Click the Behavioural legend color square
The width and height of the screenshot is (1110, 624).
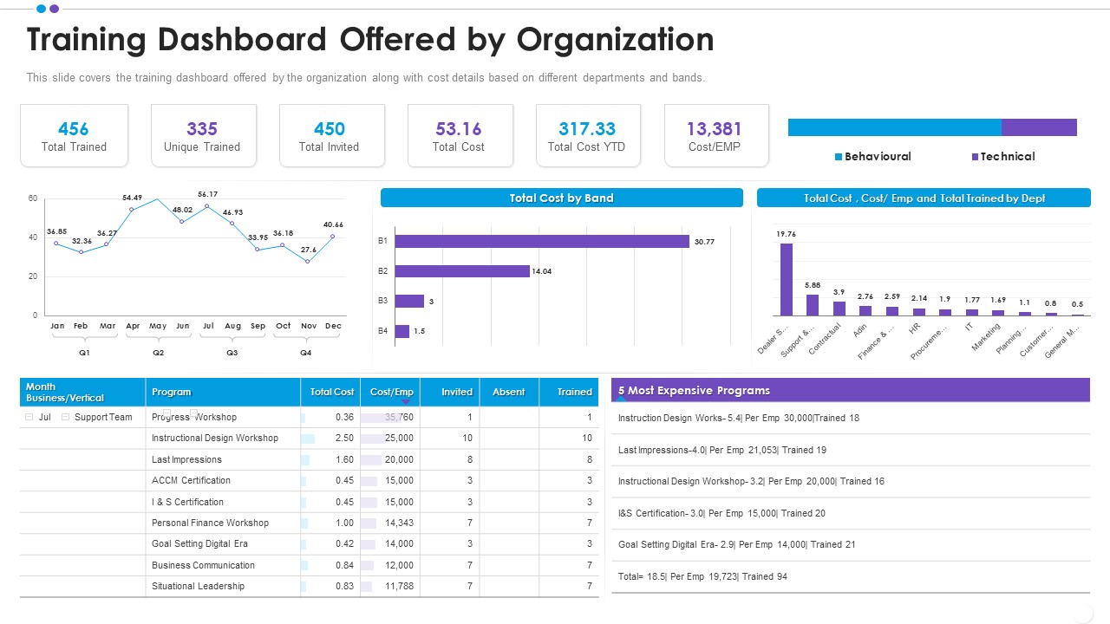(838, 157)
